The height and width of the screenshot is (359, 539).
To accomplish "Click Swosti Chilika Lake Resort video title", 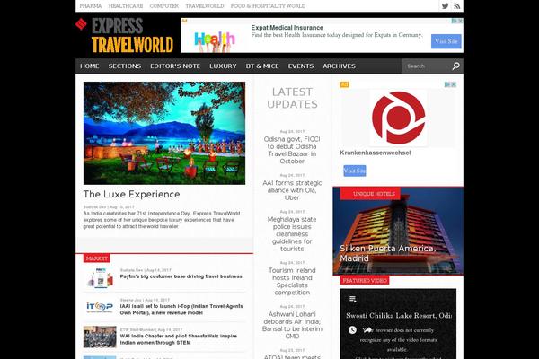I will click(399, 316).
